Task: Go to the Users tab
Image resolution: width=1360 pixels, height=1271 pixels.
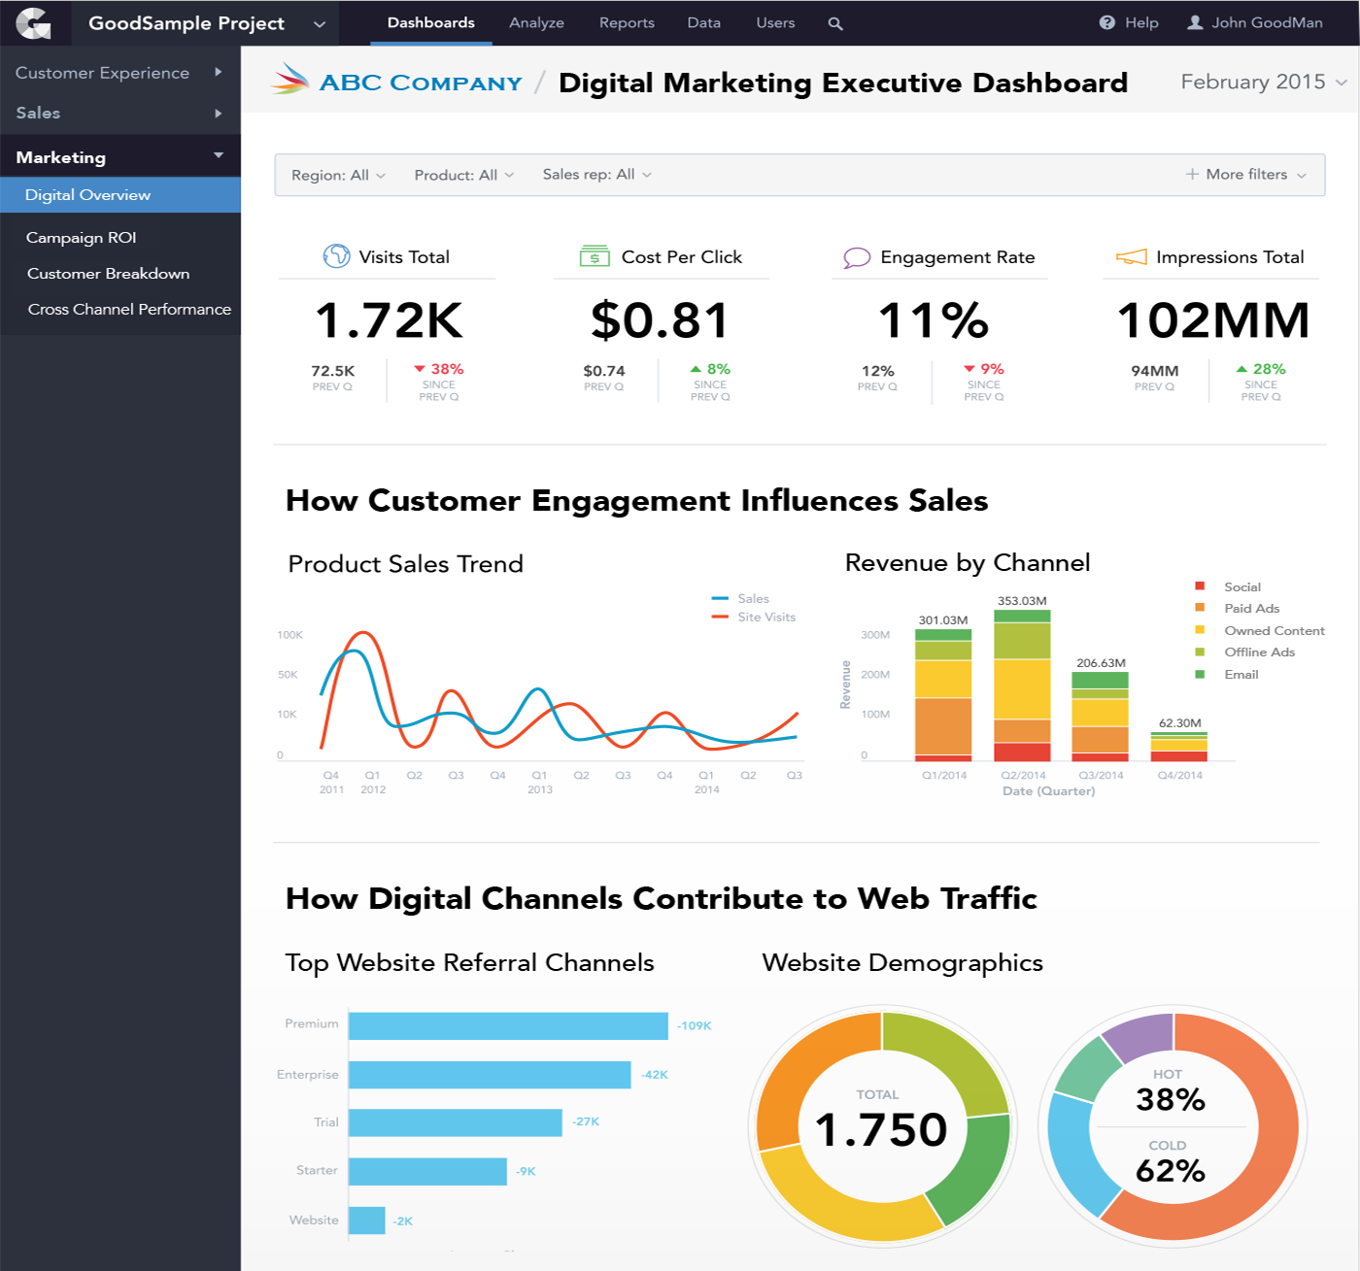Action: coord(775,22)
